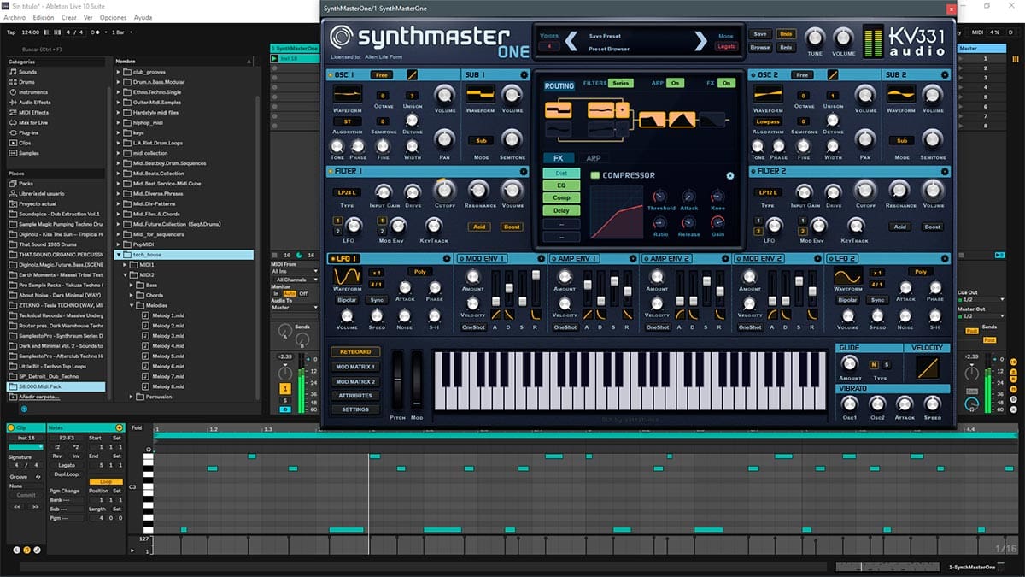Click the LFO 1 waveform shape
1025x577 pixels.
pos(347,276)
